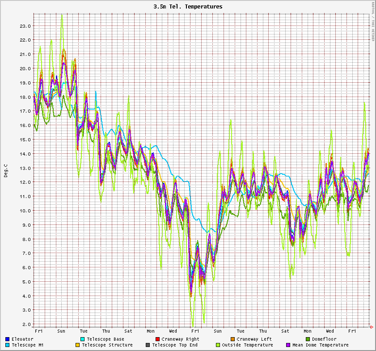Click the 'Mean Dome Temperature' legend text

click(320, 345)
